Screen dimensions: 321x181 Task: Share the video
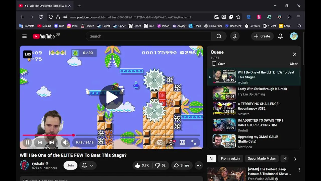181,165
